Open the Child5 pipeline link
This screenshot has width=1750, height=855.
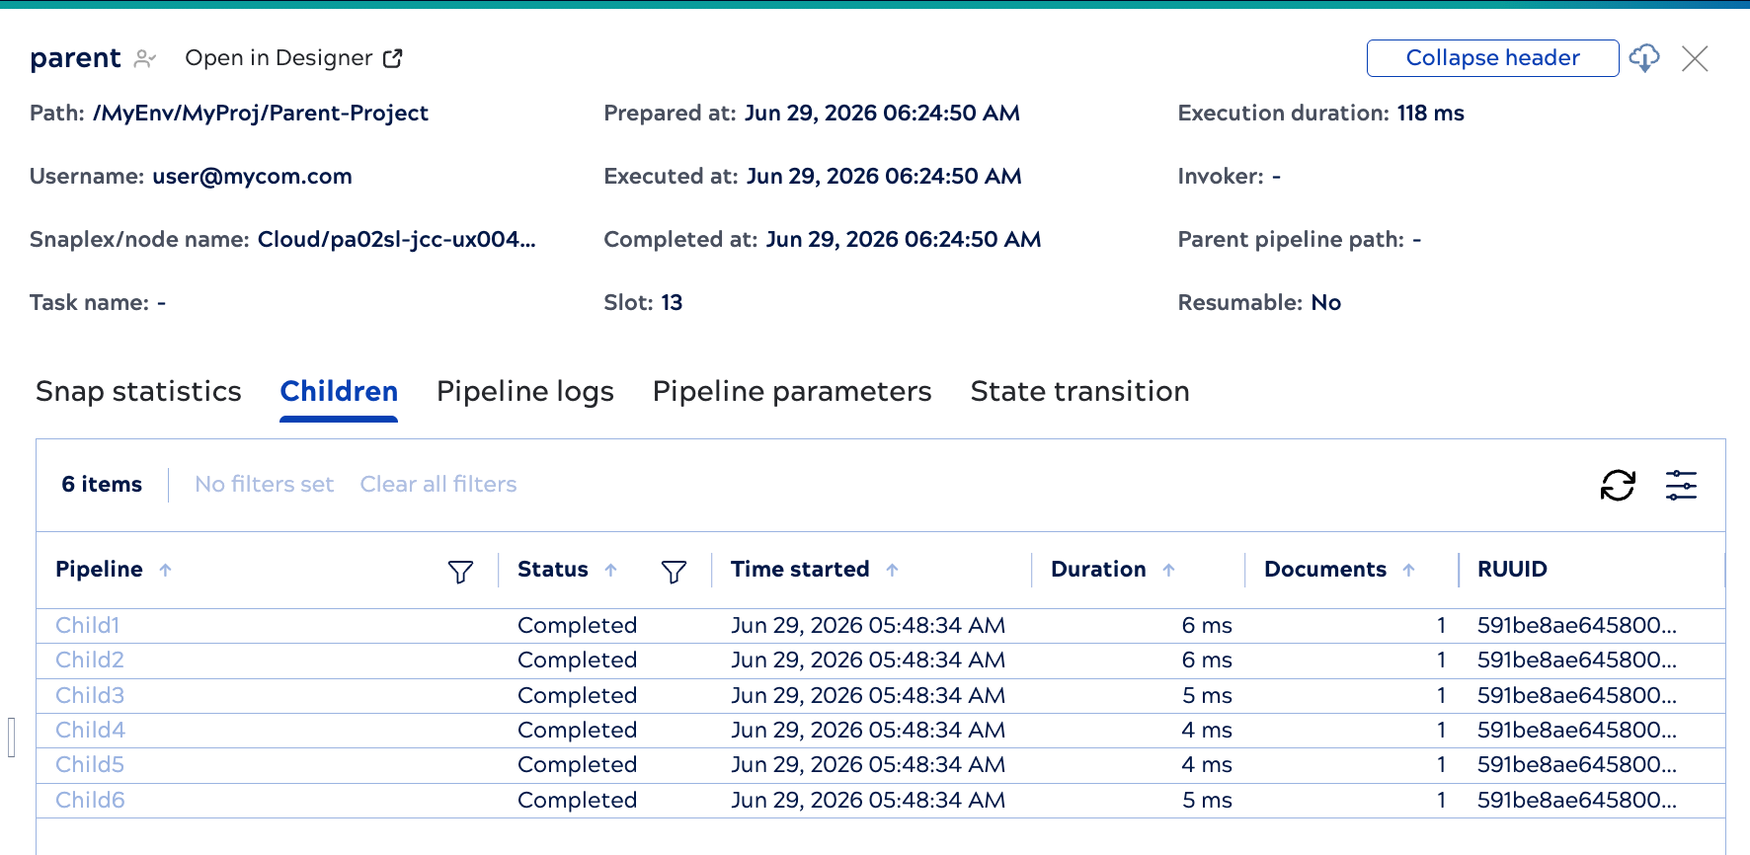90,764
